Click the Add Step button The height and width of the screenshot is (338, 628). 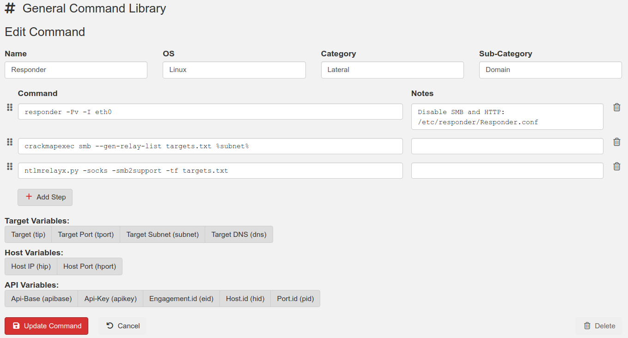pyautogui.click(x=45, y=197)
